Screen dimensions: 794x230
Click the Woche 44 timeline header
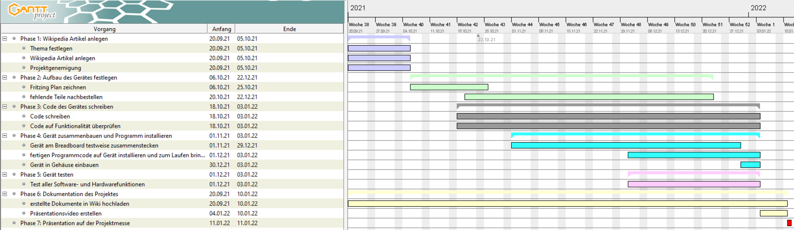point(522,24)
